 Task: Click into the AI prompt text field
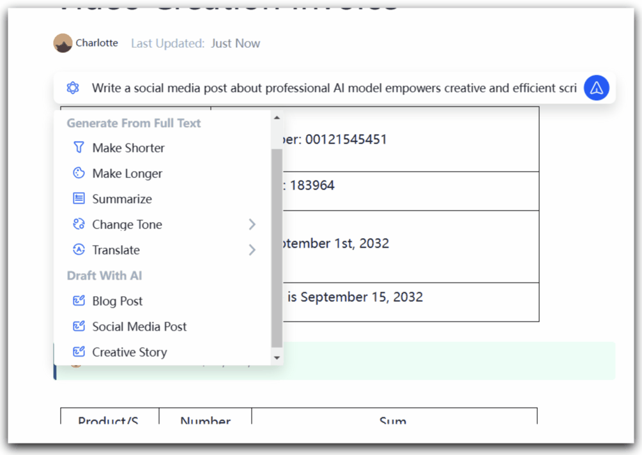(x=333, y=88)
